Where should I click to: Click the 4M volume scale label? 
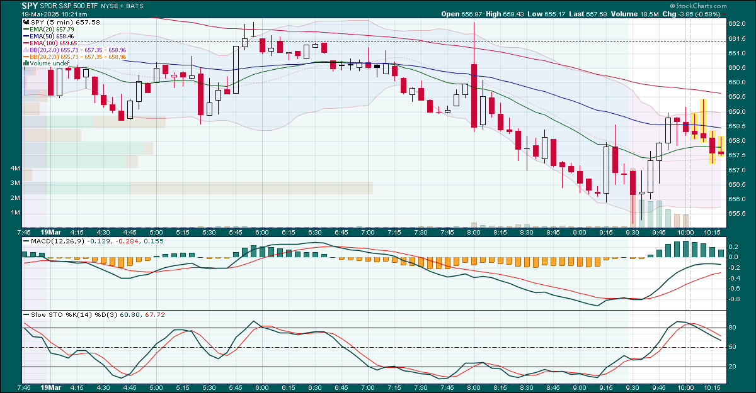(x=15, y=169)
